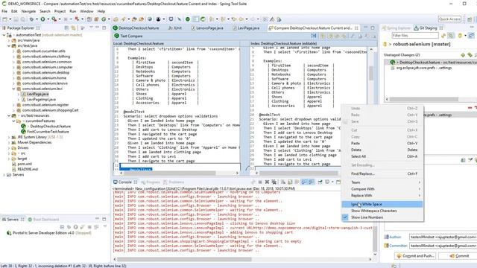This screenshot has width=477, height=268.
Task: Click Link with Editor icon in Package Explorer
Action: pyautogui.click(x=73, y=28)
